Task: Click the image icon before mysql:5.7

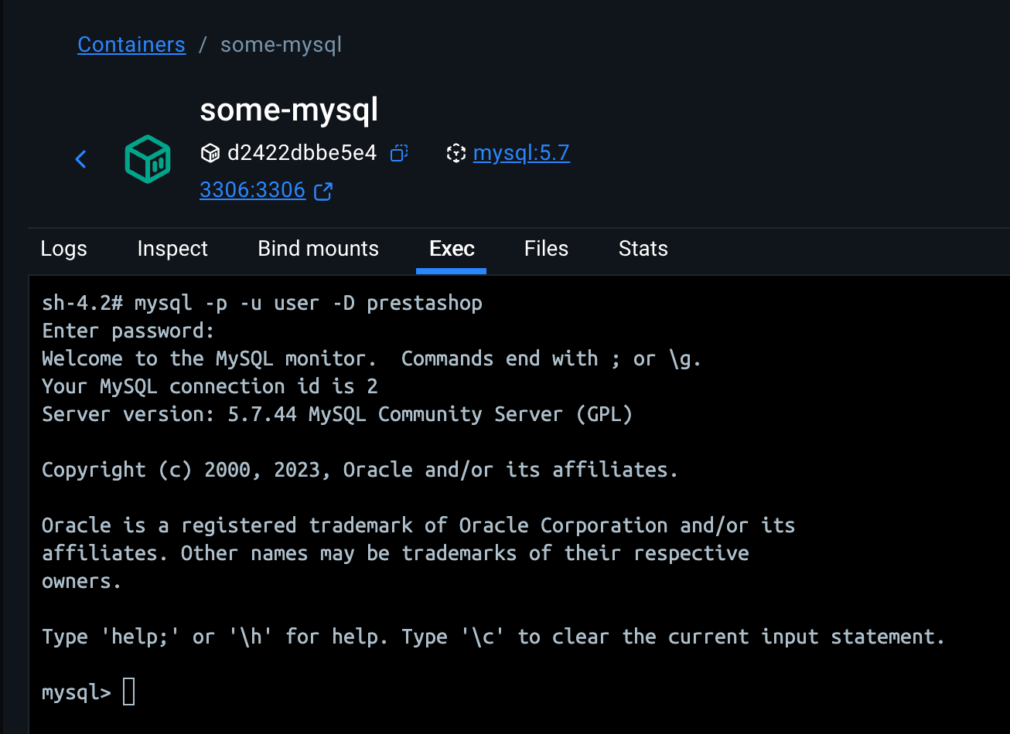Action: click(456, 153)
